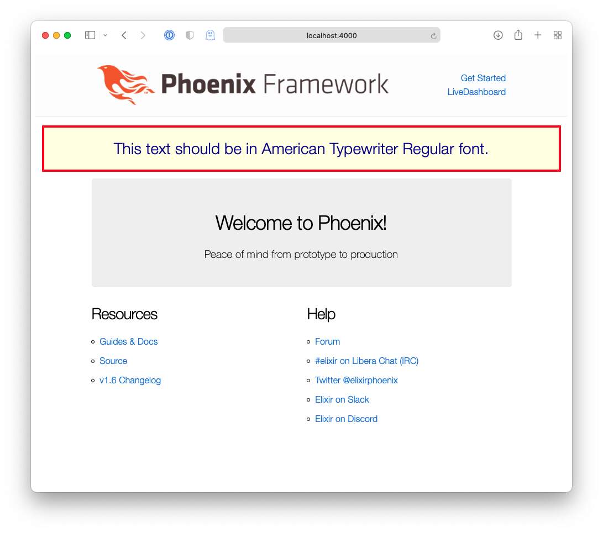The height and width of the screenshot is (533, 603).
Task: Open the Guides & Docs link
Action: (128, 342)
